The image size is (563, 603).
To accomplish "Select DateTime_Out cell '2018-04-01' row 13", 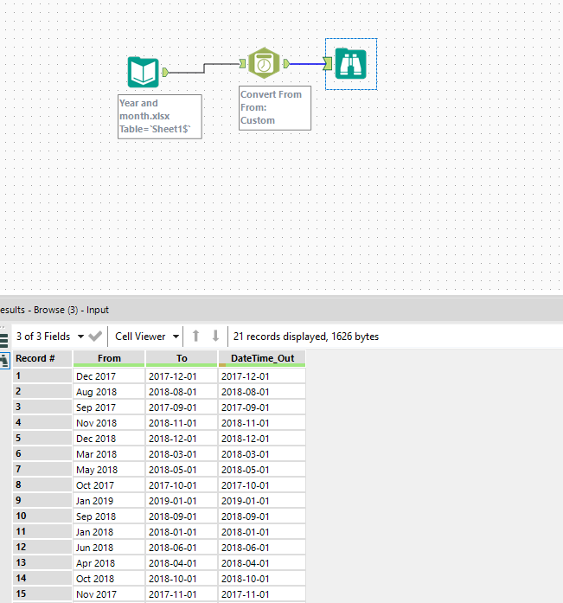I will click(262, 563).
